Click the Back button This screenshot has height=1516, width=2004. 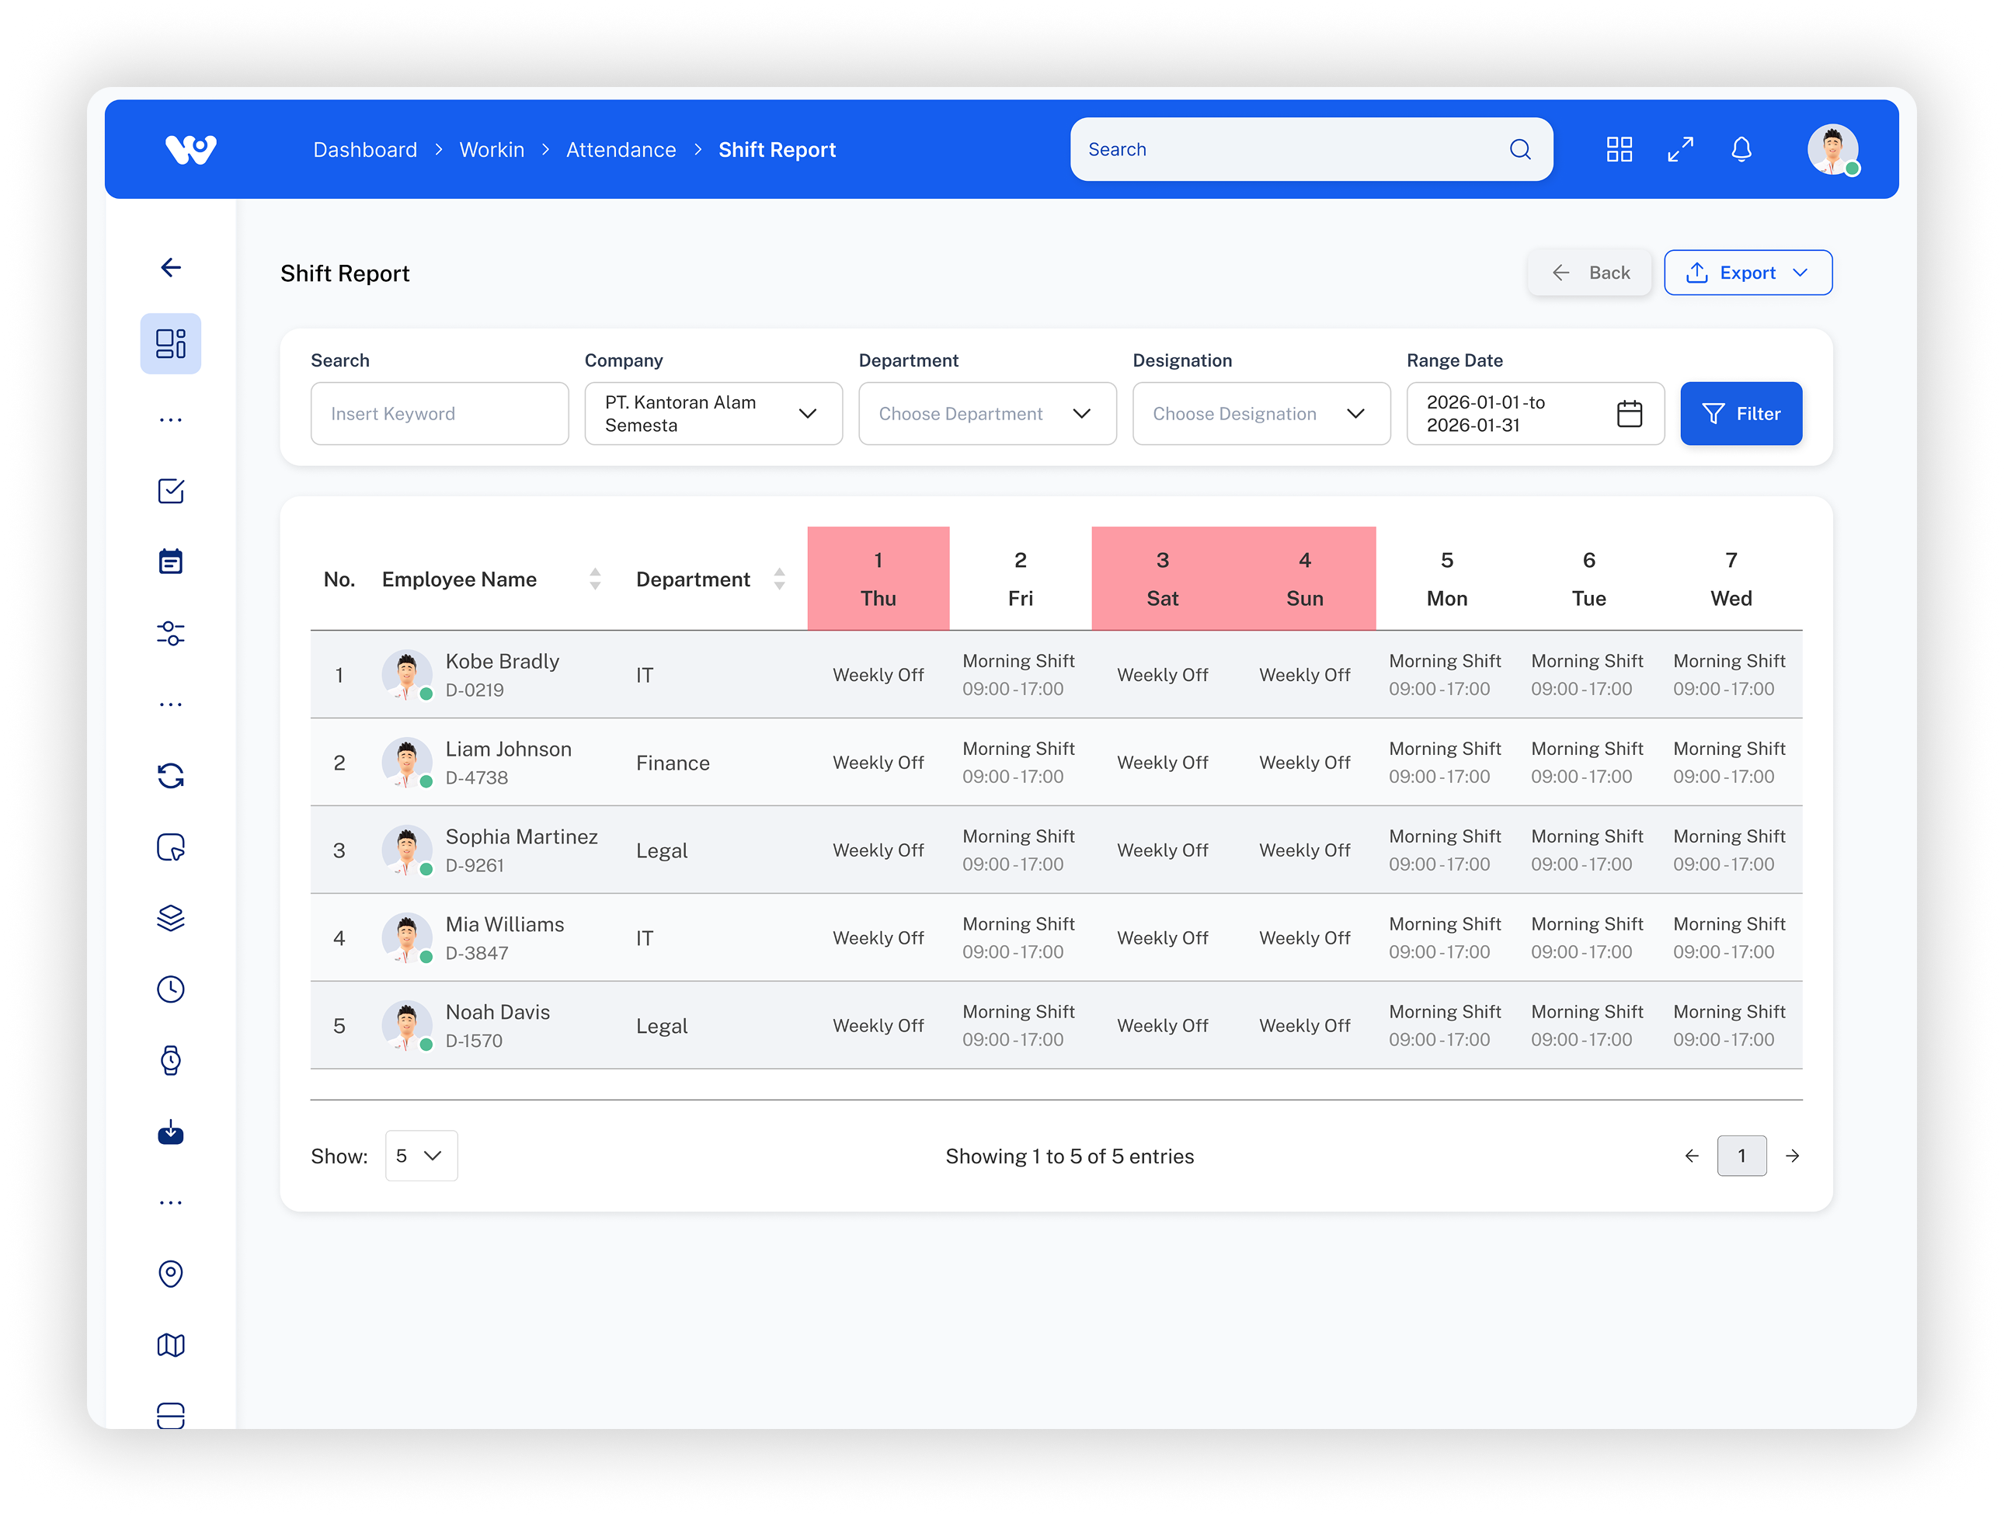coord(1590,273)
